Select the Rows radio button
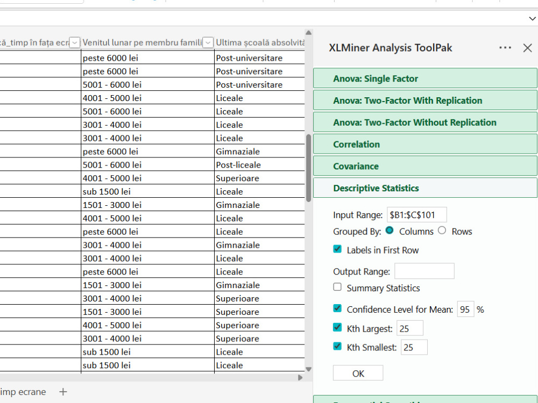 click(x=442, y=231)
